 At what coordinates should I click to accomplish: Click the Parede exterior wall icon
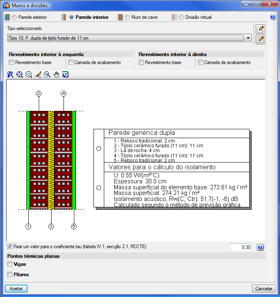(x=7, y=17)
